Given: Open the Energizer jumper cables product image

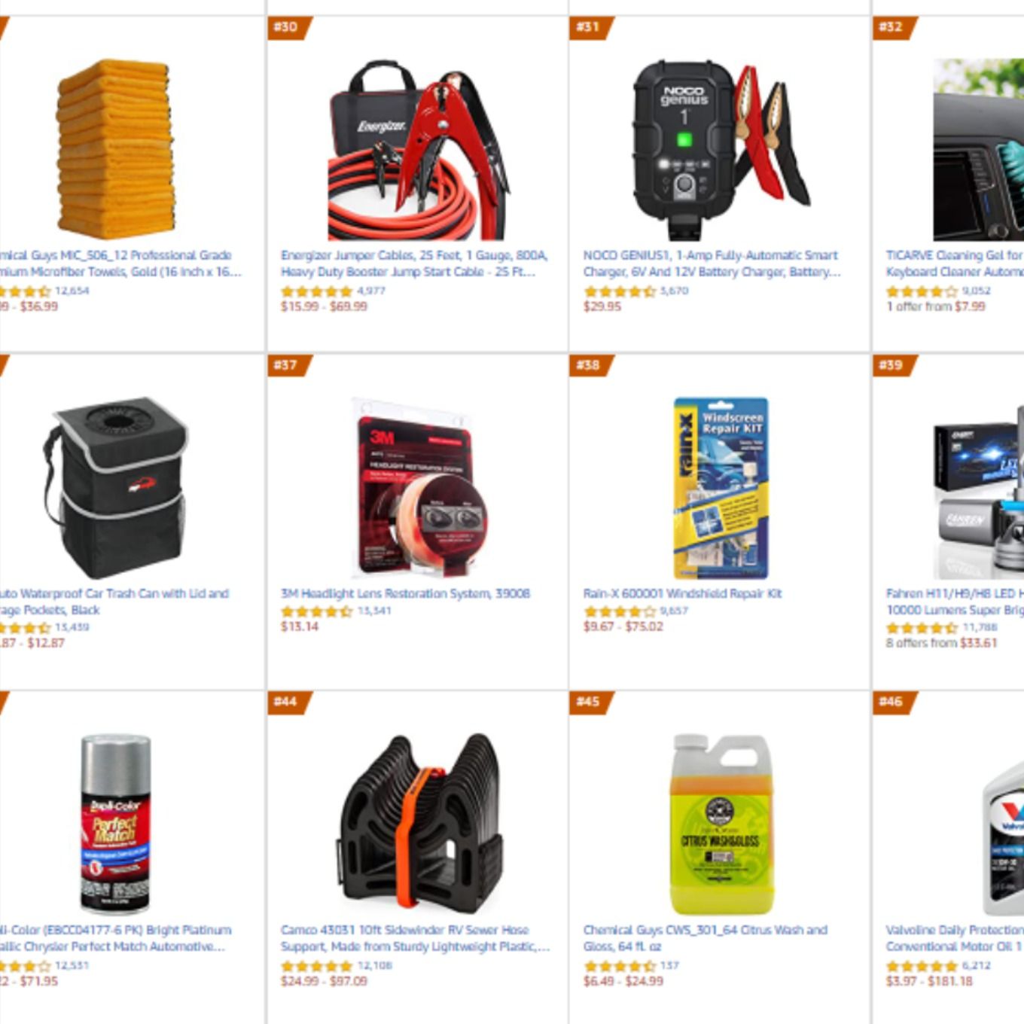Looking at the screenshot, I should click(x=417, y=150).
